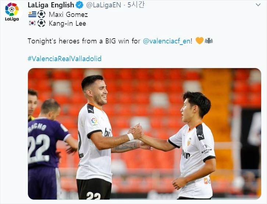Click the Maxi Gomez text line
The image size is (267, 204).
tap(68, 14)
